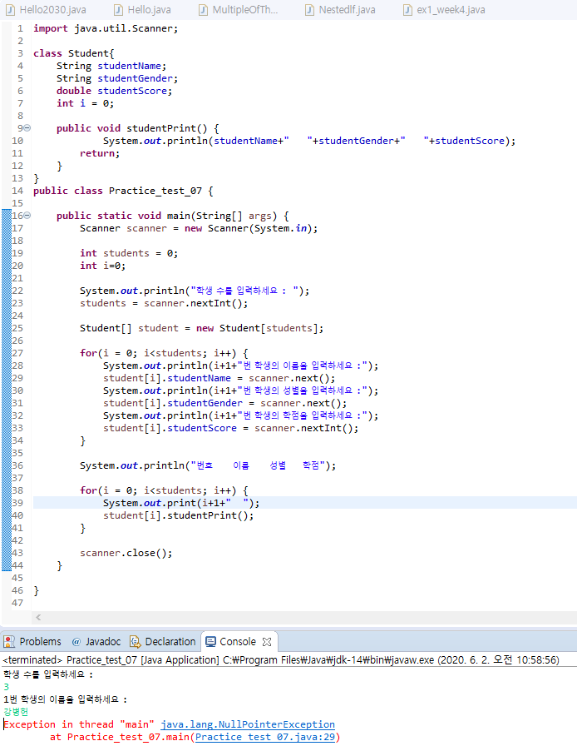The image size is (577, 751).
Task: Jump to Practice_test_07.java:29 stack trace link
Action: 265,737
